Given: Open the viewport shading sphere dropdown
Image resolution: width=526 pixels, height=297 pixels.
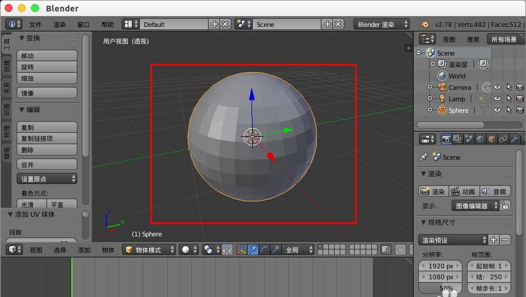Looking at the screenshot, I should (x=189, y=250).
